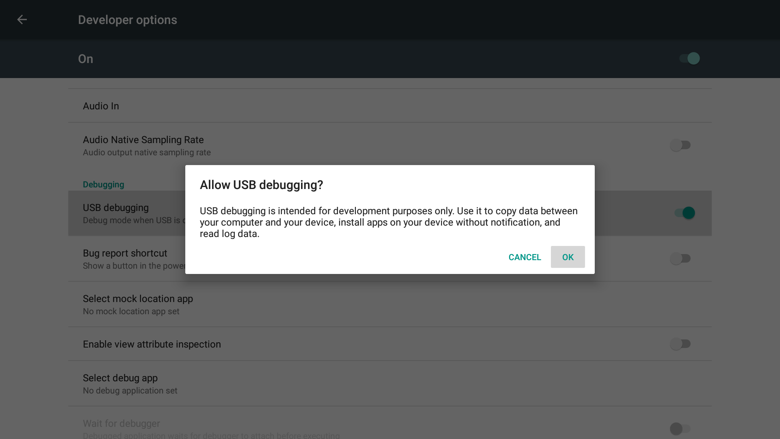Viewport: 780px width, 439px height.
Task: Click the USB debugging row label
Action: [116, 208]
